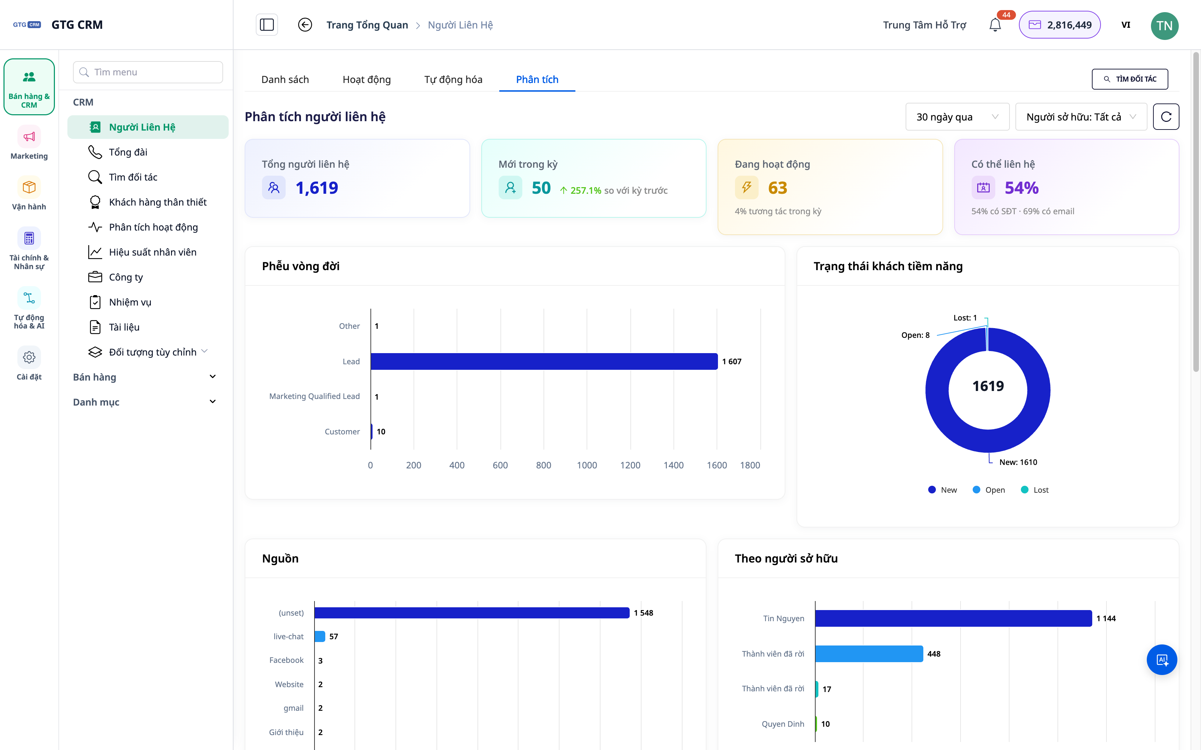Open the TN user avatar
Viewport: 1201px width, 750px height.
point(1164,25)
